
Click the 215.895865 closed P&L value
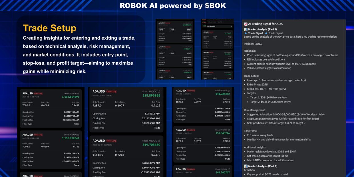pos(151,96)
